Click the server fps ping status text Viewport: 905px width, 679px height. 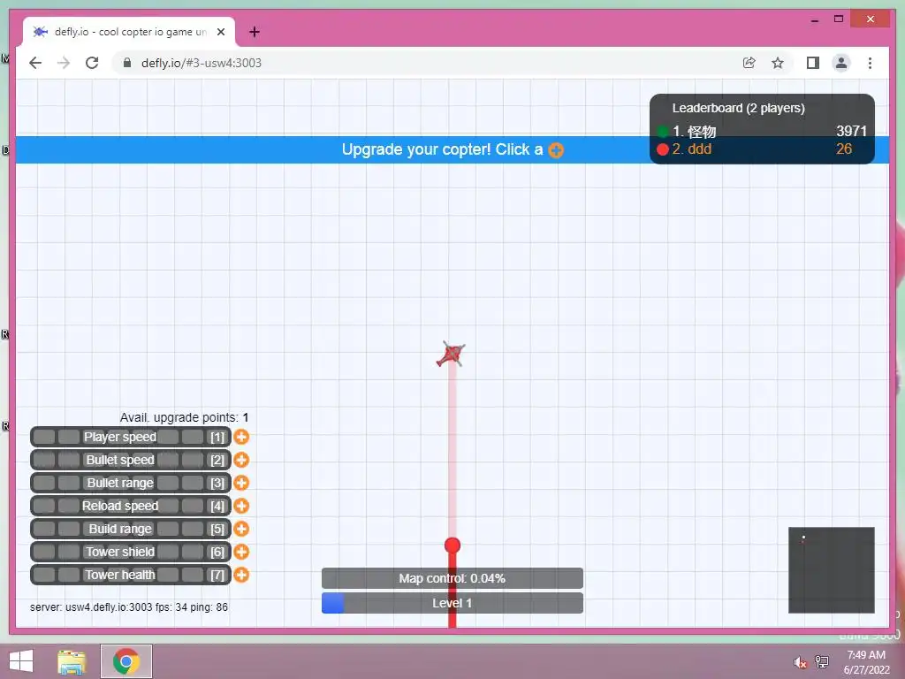129,607
